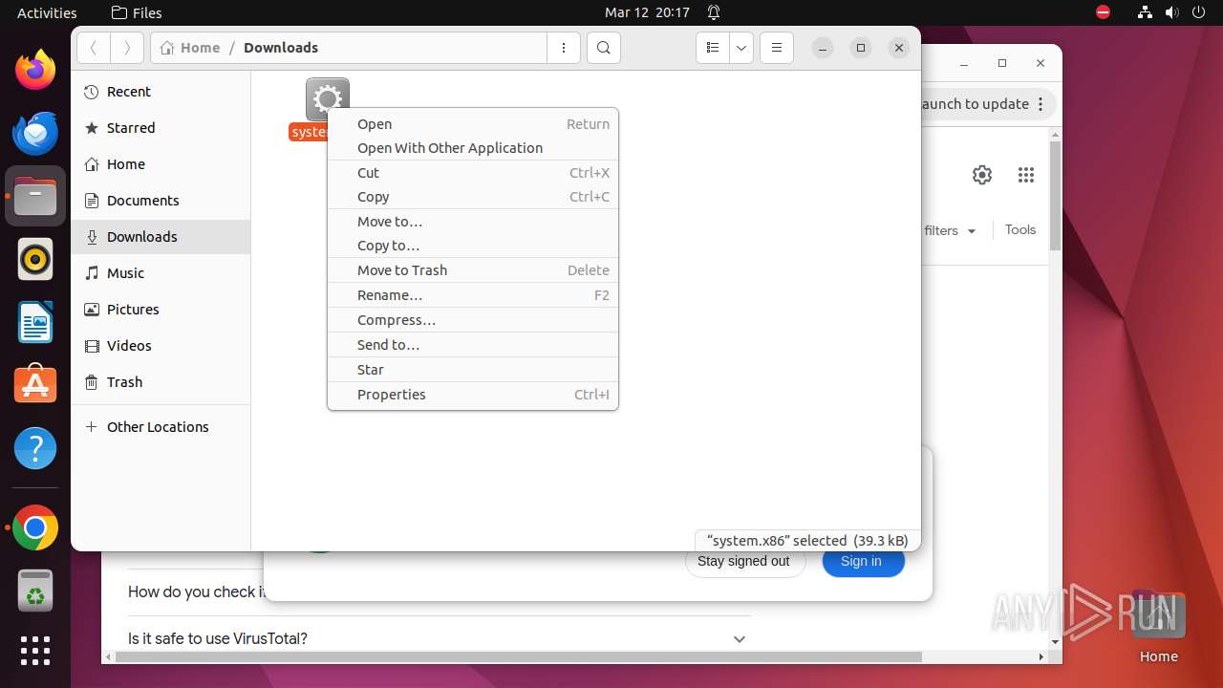
Task: Open the network icon in the system tray
Action: coord(1145,12)
